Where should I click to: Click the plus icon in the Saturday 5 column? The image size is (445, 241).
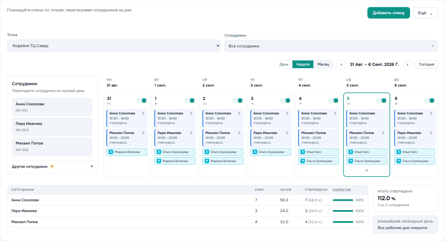(x=367, y=170)
